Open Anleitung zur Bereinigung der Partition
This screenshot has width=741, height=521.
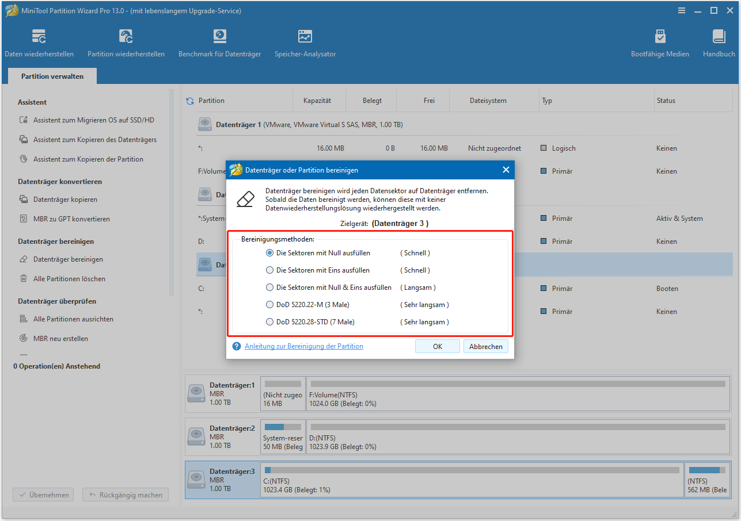click(304, 346)
